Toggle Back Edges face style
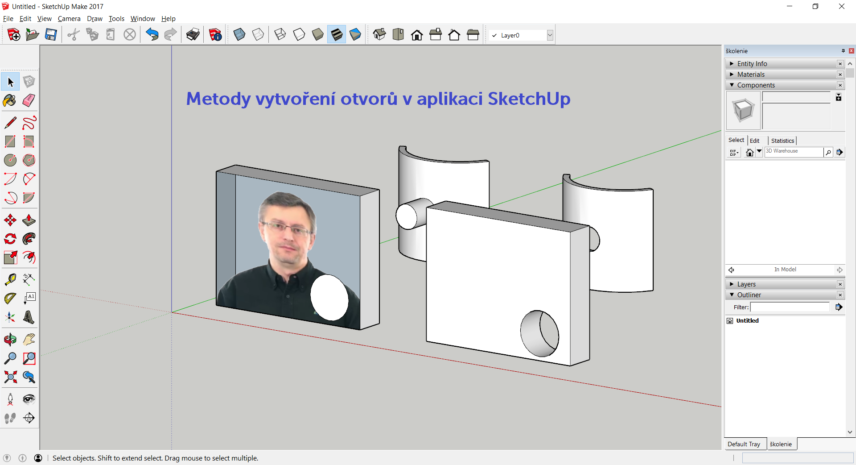The width and height of the screenshot is (856, 465). [258, 35]
